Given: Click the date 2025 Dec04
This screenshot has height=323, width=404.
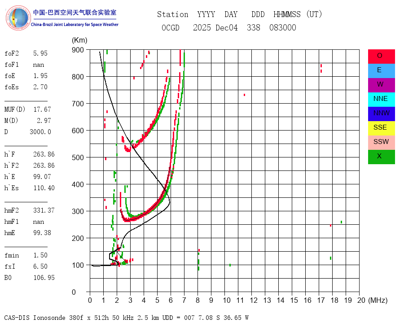Looking at the screenshot, I should point(215,27).
